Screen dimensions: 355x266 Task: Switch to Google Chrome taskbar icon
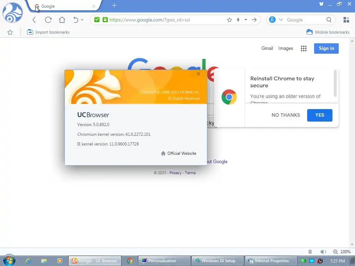(130, 261)
